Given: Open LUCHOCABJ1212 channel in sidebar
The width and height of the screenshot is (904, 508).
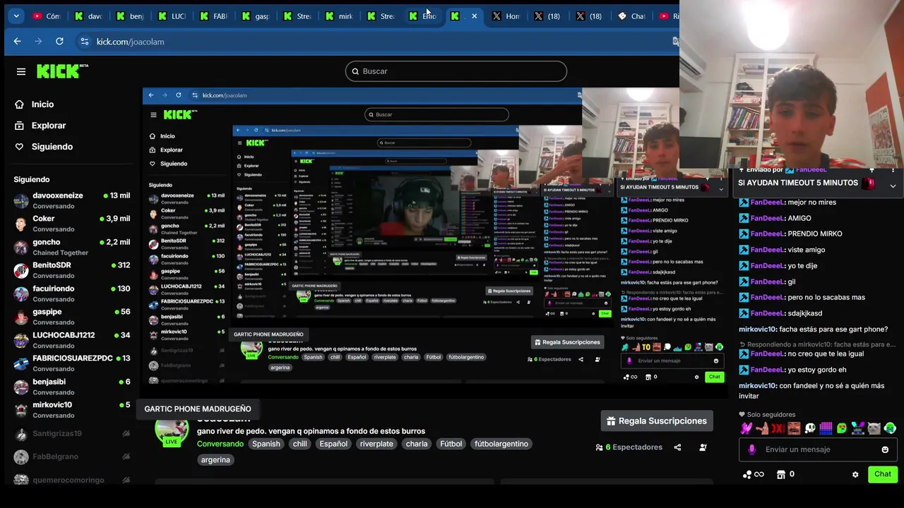Looking at the screenshot, I should 71,340.
